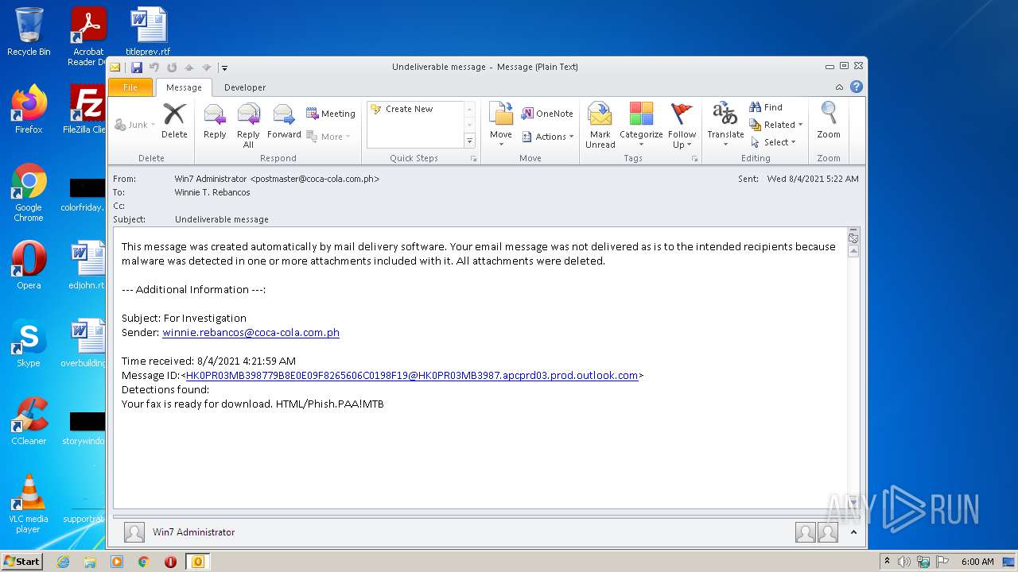Open Outlook Help question mark
The height and width of the screenshot is (572, 1018).
(x=856, y=87)
